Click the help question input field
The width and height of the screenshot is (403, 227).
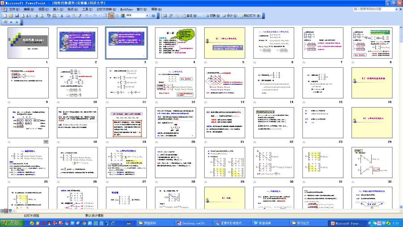click(374, 9)
